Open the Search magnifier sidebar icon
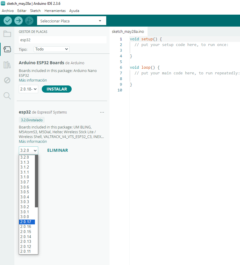 pyautogui.click(x=7, y=96)
